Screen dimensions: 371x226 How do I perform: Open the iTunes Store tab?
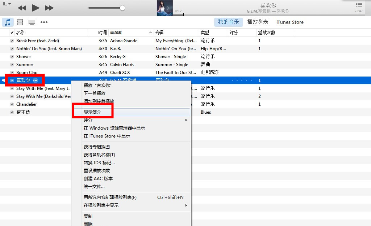290,22
